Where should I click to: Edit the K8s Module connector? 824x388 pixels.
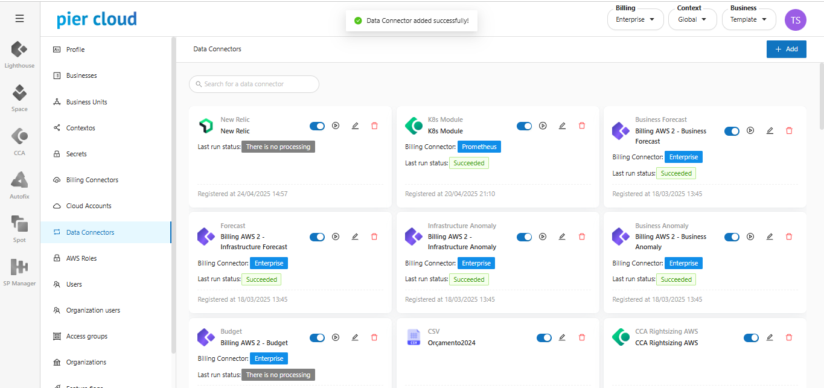pyautogui.click(x=562, y=126)
